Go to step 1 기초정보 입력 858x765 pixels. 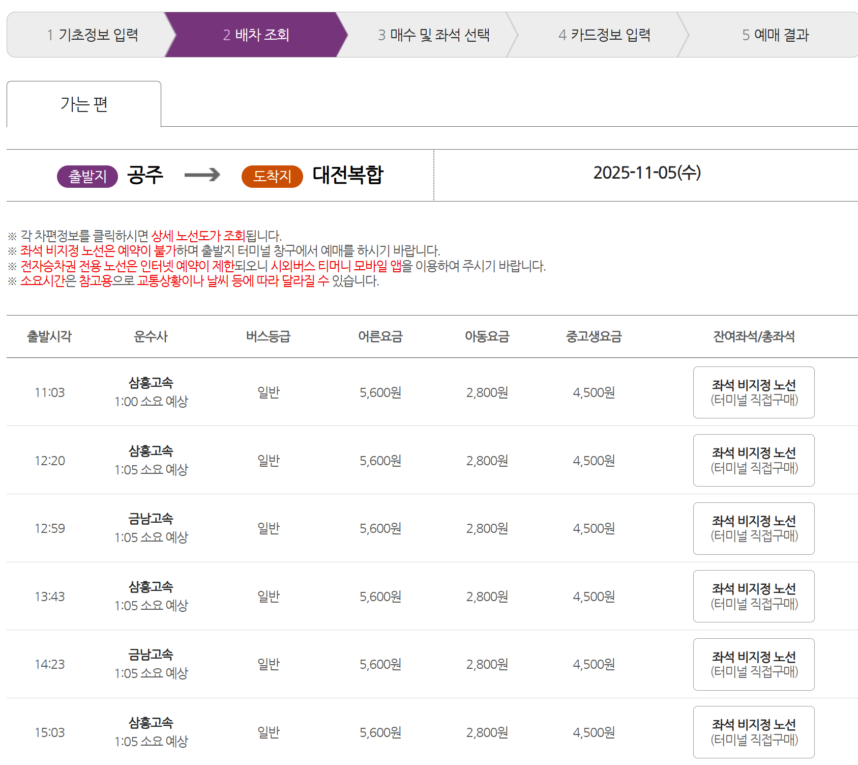92,35
